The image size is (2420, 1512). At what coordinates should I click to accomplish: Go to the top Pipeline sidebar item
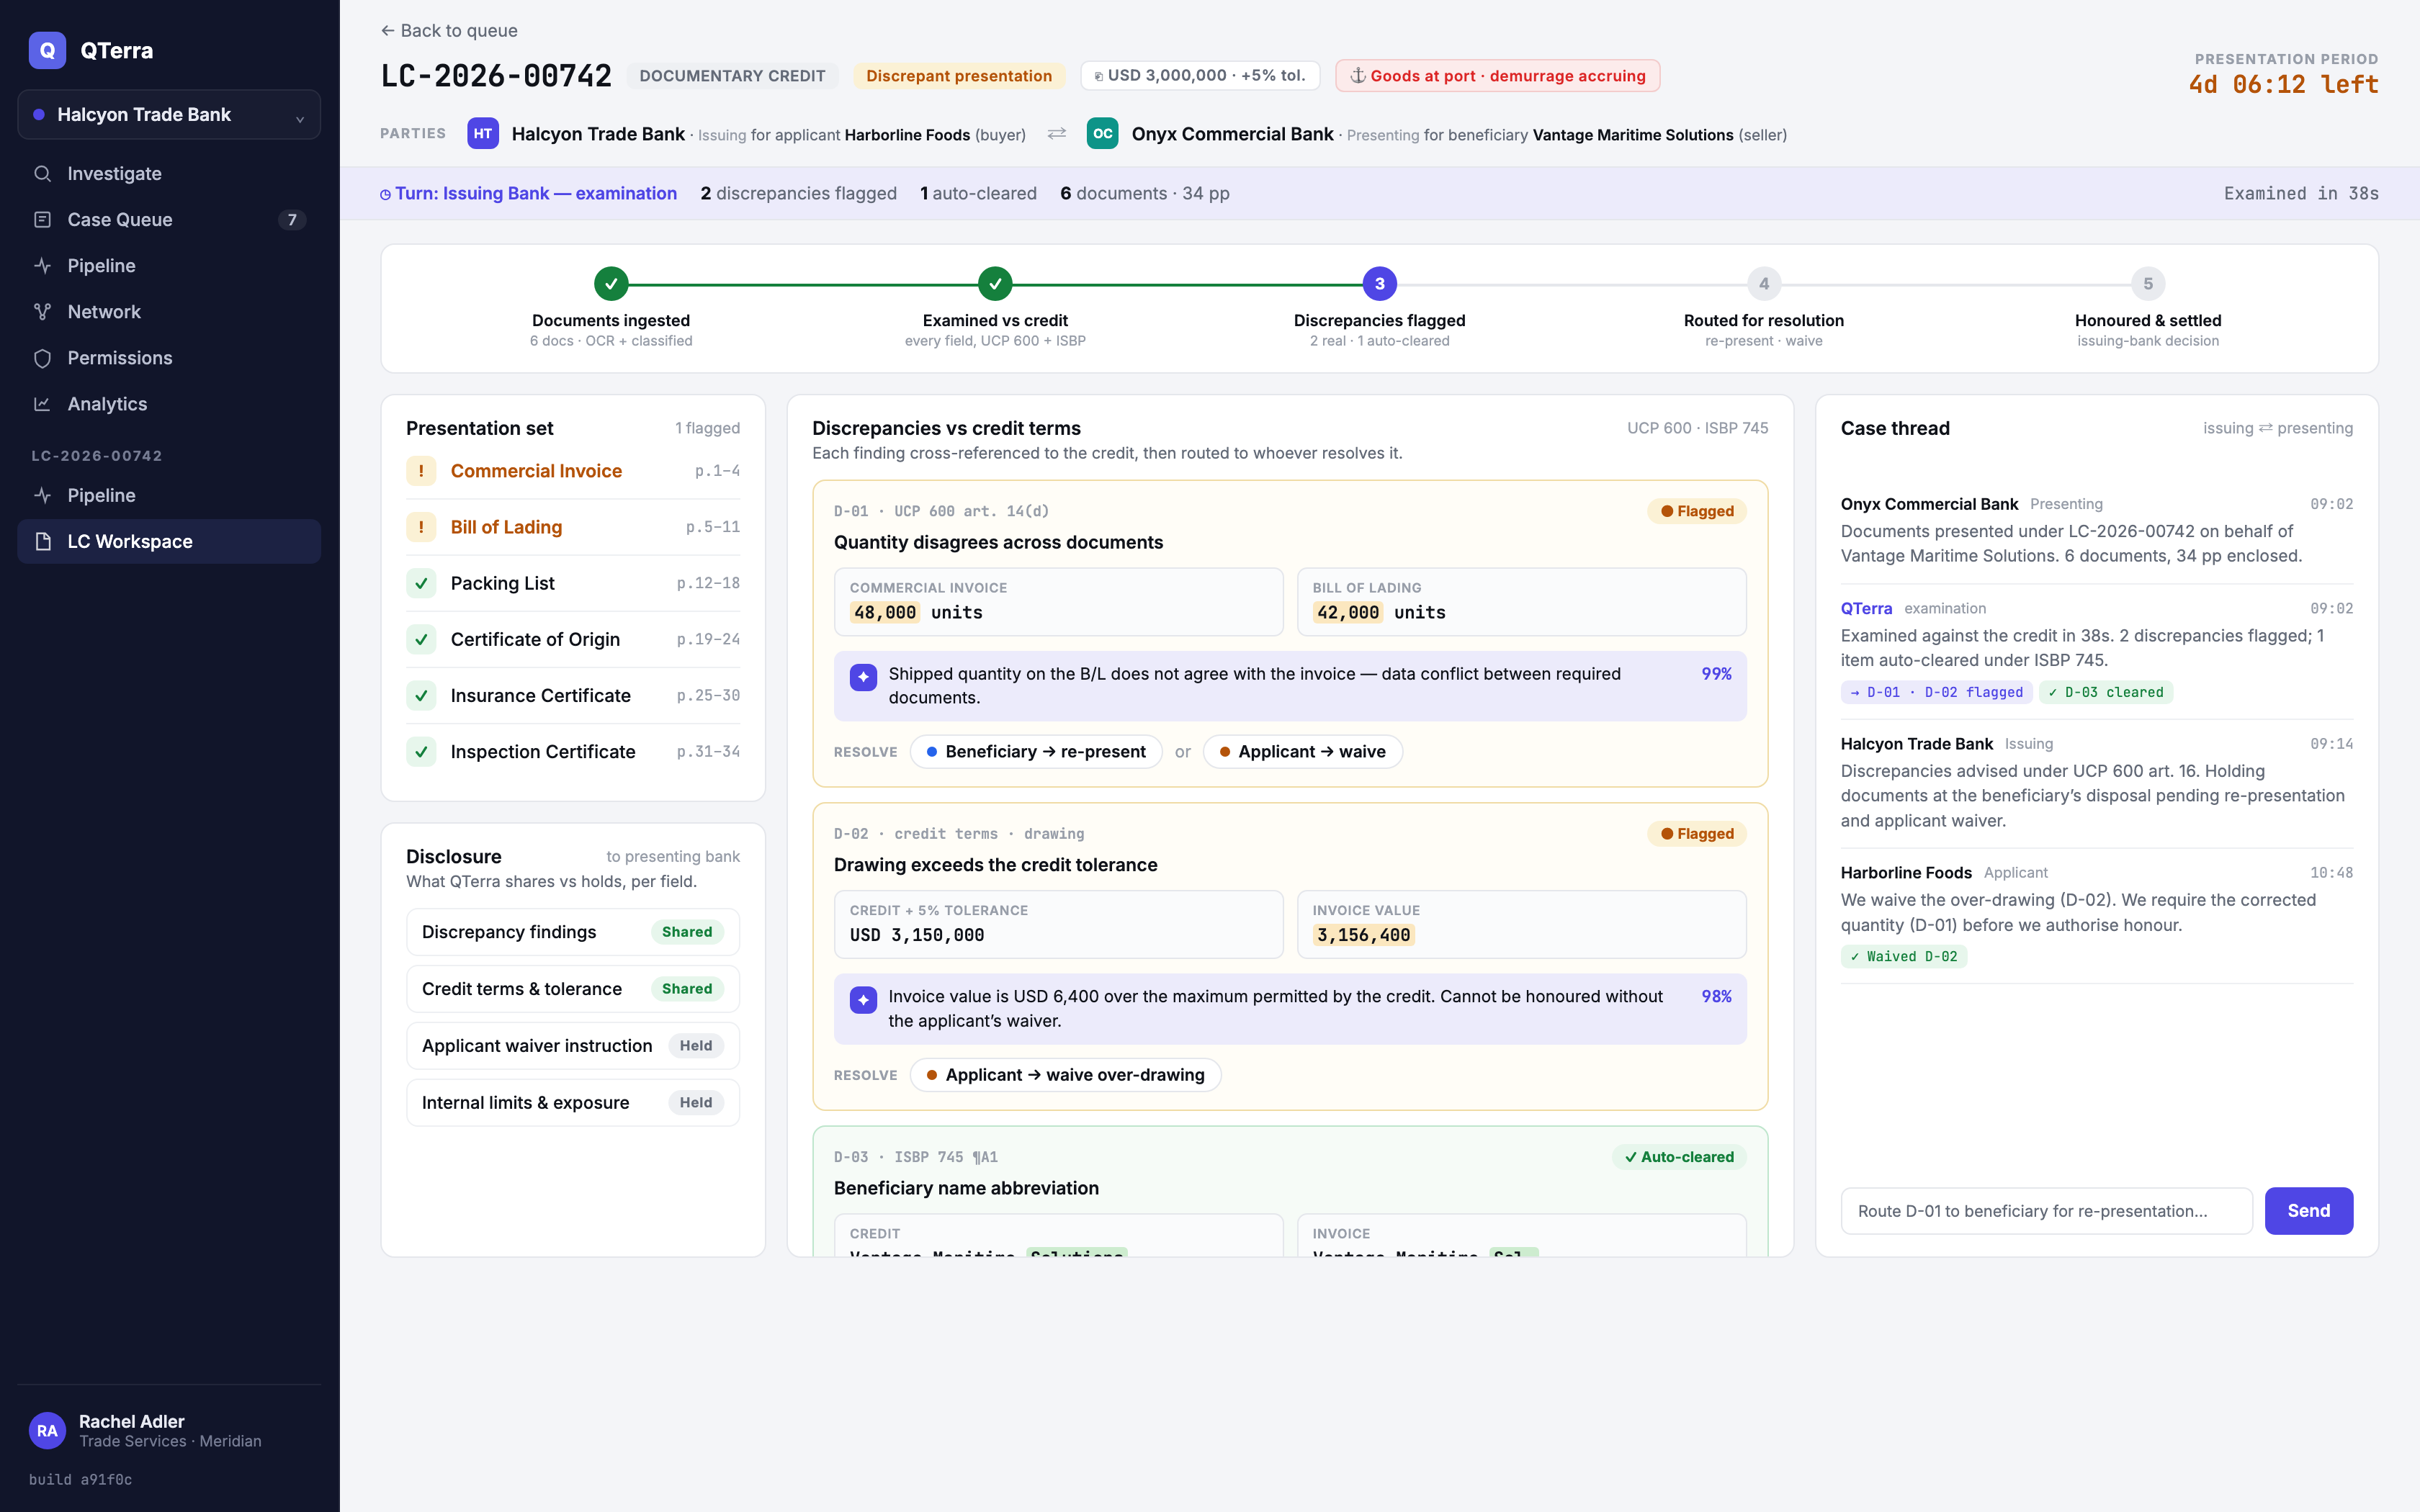point(169,266)
